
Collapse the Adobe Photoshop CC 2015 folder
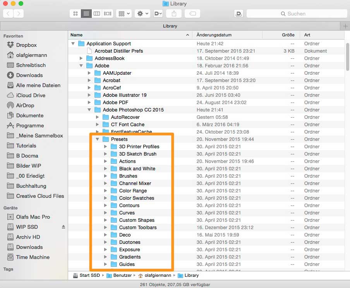89,110
